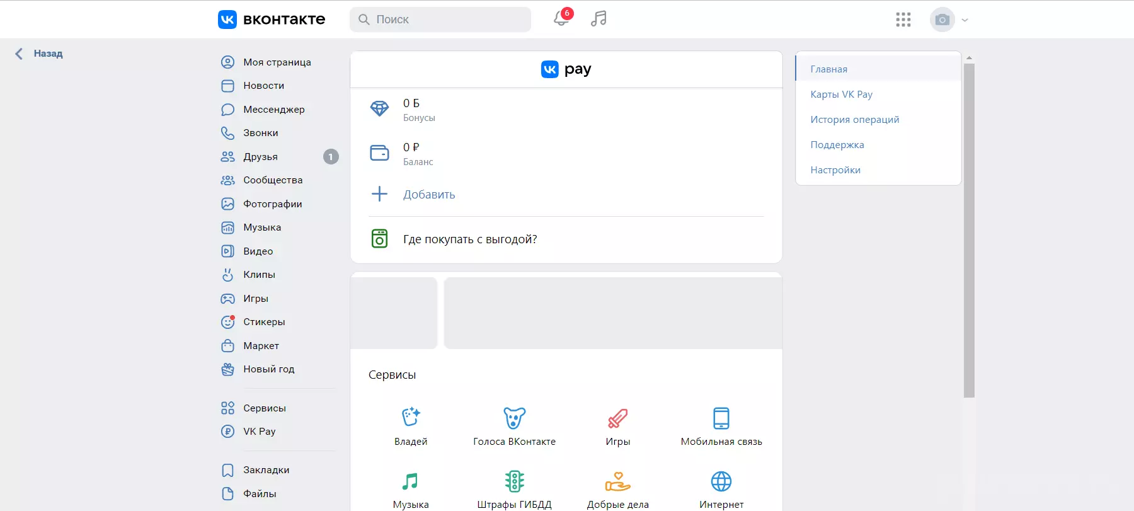Click the Видео sidebar icon

pos(227,251)
